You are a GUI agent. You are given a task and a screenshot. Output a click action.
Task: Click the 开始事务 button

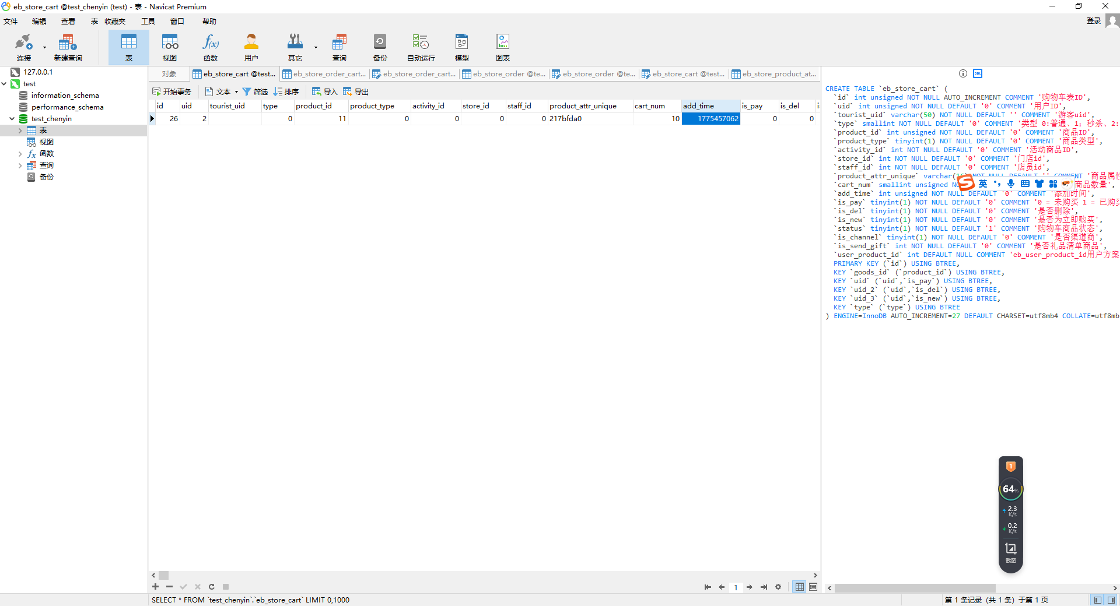click(x=172, y=91)
